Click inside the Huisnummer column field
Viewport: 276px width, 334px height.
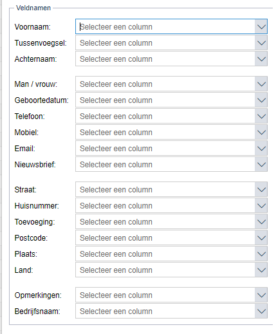pos(165,206)
